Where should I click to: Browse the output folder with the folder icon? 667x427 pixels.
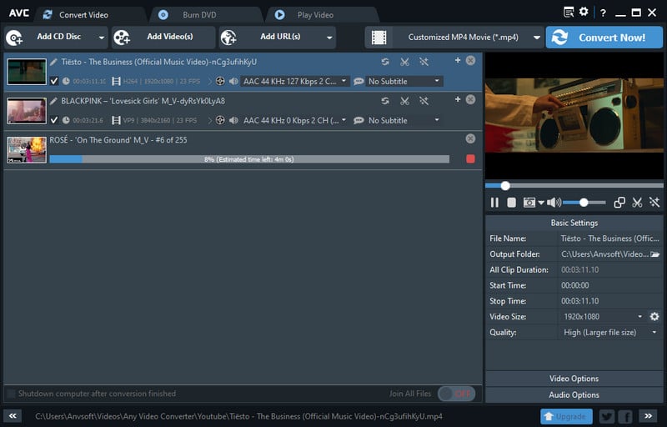(x=655, y=254)
